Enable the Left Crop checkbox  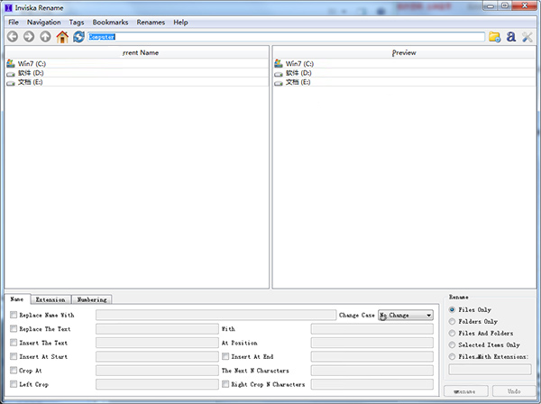[14, 384]
